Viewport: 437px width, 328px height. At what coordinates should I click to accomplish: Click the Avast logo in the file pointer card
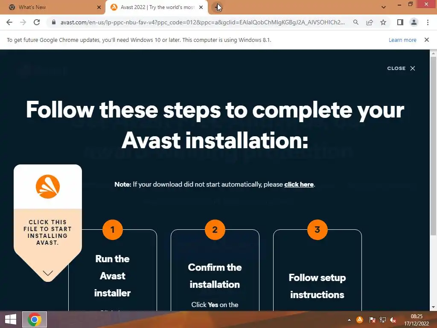pyautogui.click(x=48, y=187)
